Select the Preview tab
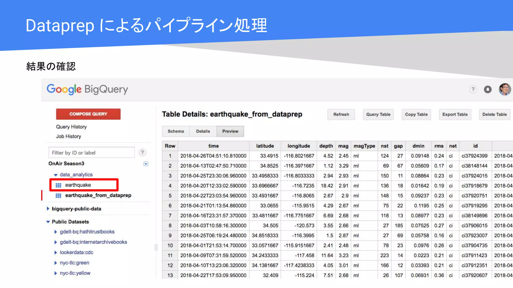The image size is (513, 288). [x=230, y=131]
